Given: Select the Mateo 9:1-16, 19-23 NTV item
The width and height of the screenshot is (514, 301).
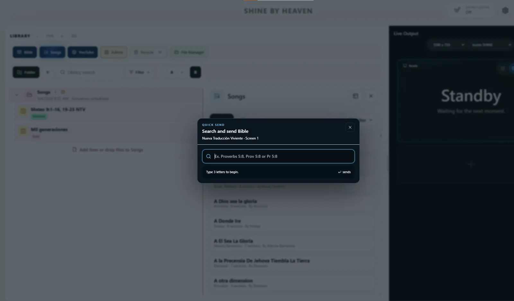Looking at the screenshot, I should click(x=109, y=113).
